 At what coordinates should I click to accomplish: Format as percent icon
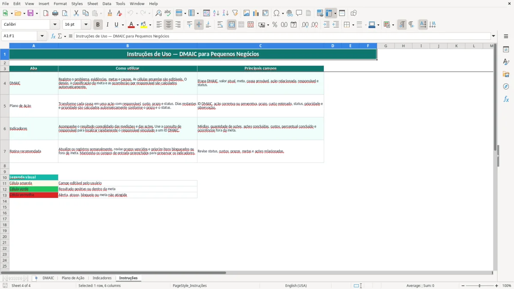275,25
